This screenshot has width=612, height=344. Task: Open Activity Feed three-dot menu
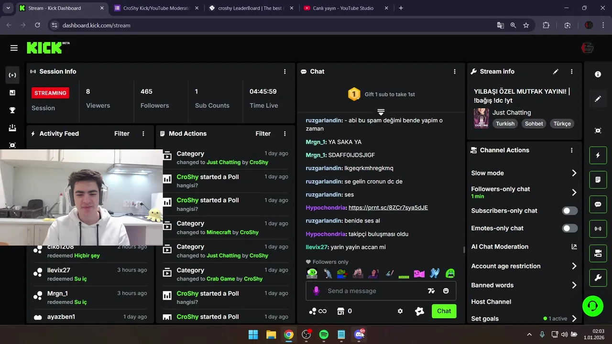143,134
